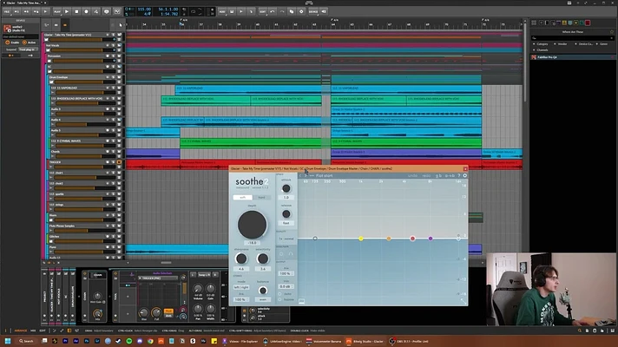Click undo in the soothe2 header
The width and height of the screenshot is (618, 347).
pos(412,175)
